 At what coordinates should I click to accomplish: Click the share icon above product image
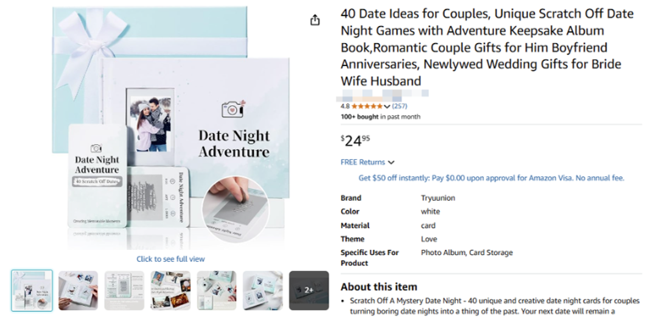pyautogui.click(x=315, y=19)
